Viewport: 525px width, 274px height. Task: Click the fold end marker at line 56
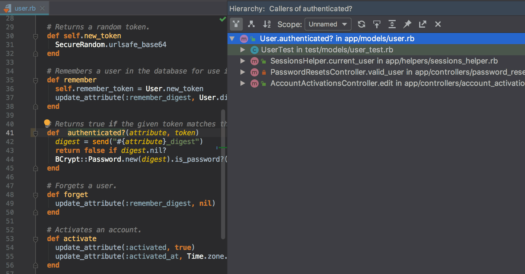(x=36, y=265)
